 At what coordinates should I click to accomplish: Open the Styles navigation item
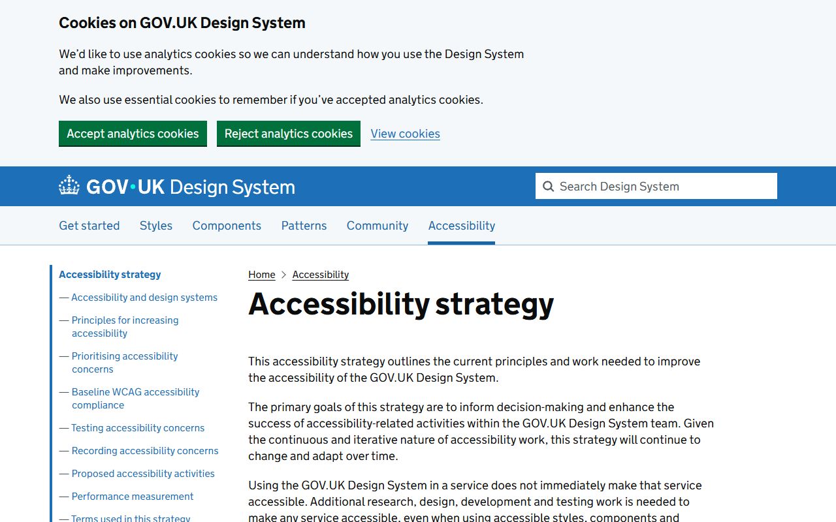[x=155, y=225]
